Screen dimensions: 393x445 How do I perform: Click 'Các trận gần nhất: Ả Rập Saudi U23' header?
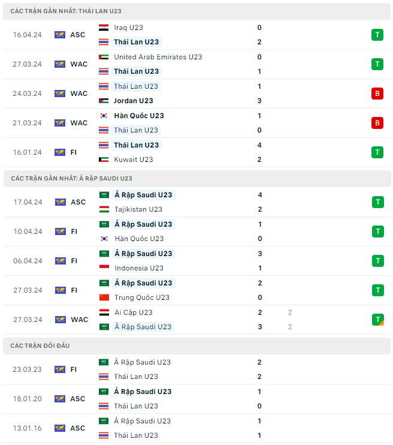point(71,179)
